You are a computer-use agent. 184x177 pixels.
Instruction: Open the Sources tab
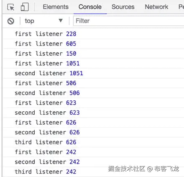(123, 7)
